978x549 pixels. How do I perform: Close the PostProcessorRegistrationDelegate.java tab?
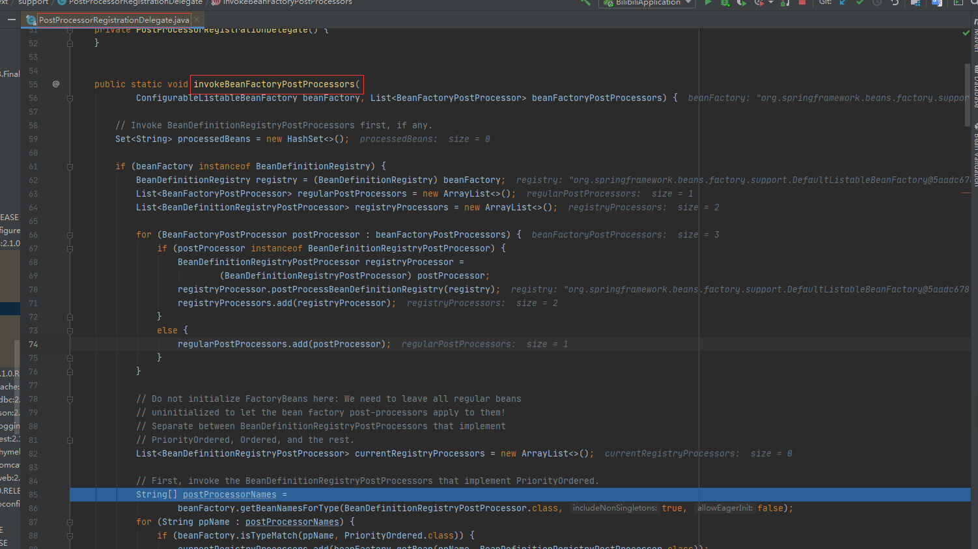[x=197, y=20]
